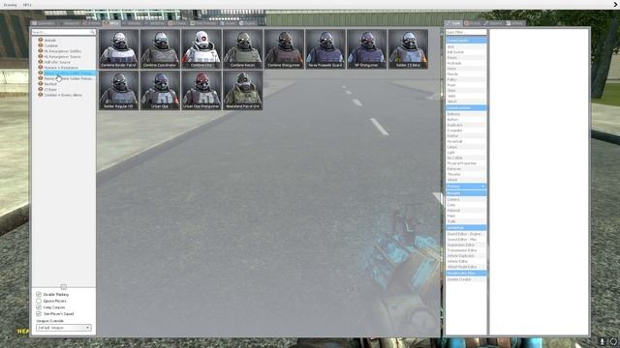
Task: Click the Zombies + Enemy Aliens category icon
Action: click(x=41, y=95)
